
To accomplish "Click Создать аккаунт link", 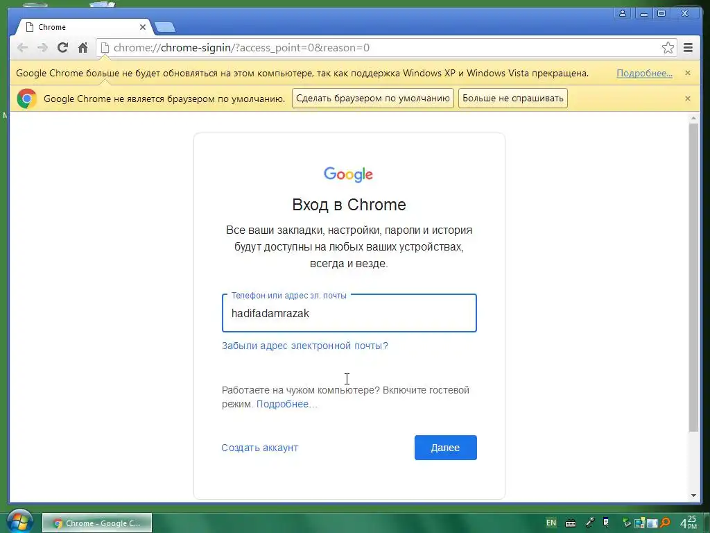I will click(x=259, y=448).
